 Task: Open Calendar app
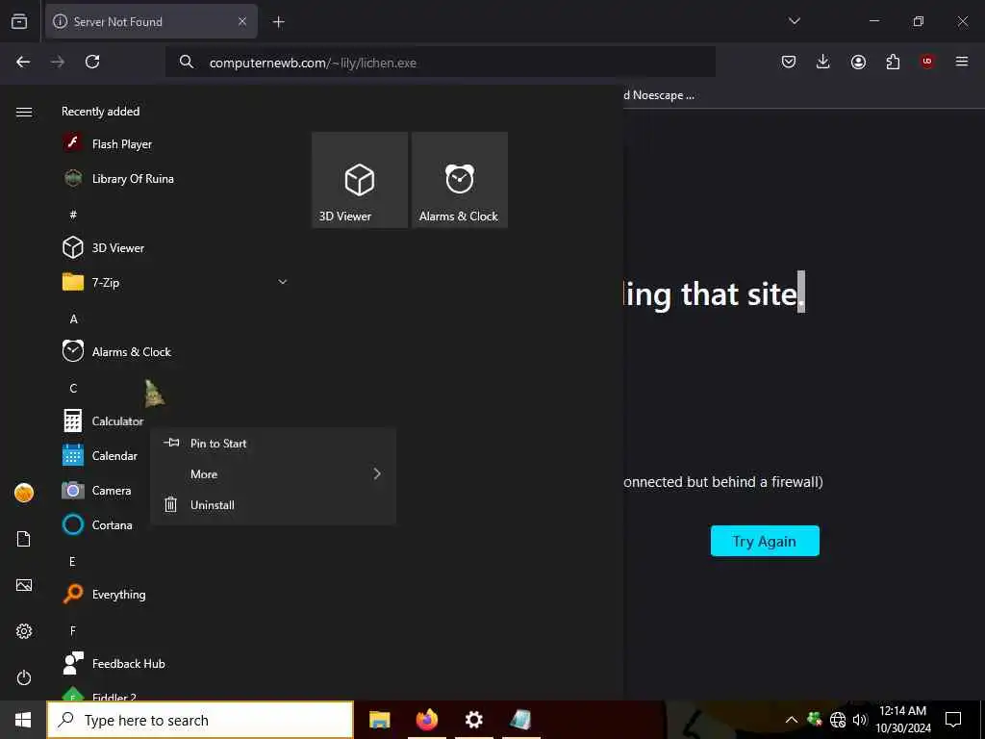[x=99, y=455]
